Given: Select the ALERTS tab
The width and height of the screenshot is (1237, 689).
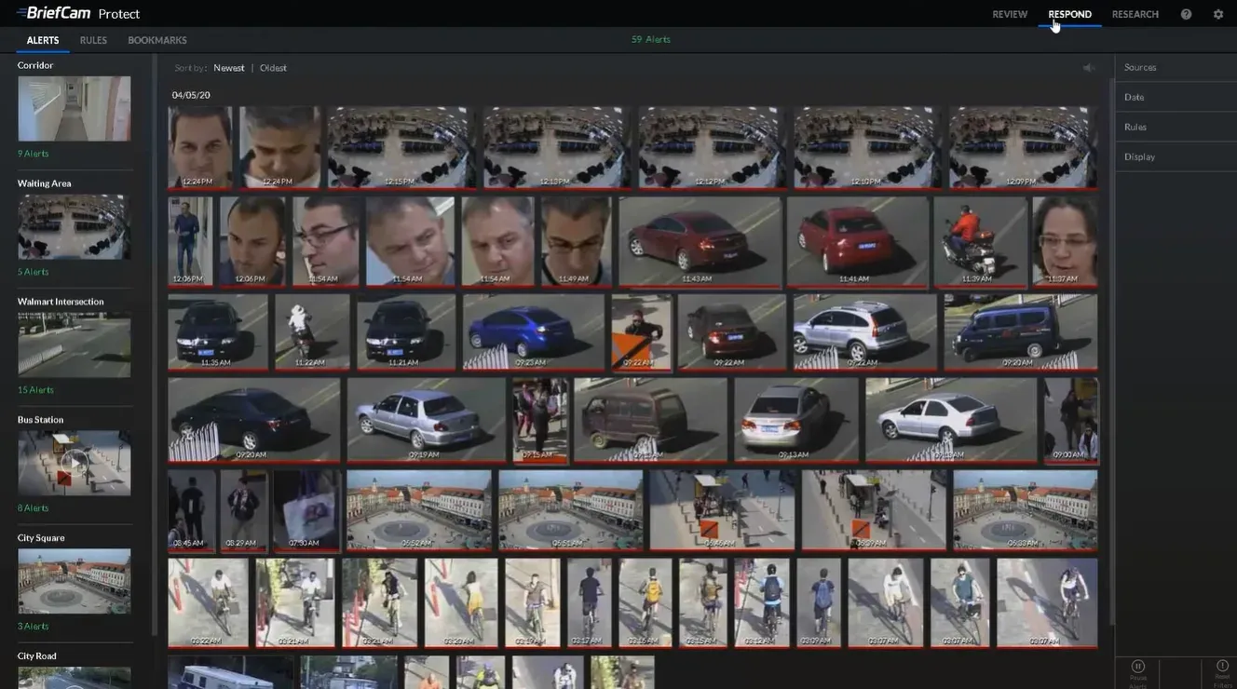Looking at the screenshot, I should [x=43, y=40].
